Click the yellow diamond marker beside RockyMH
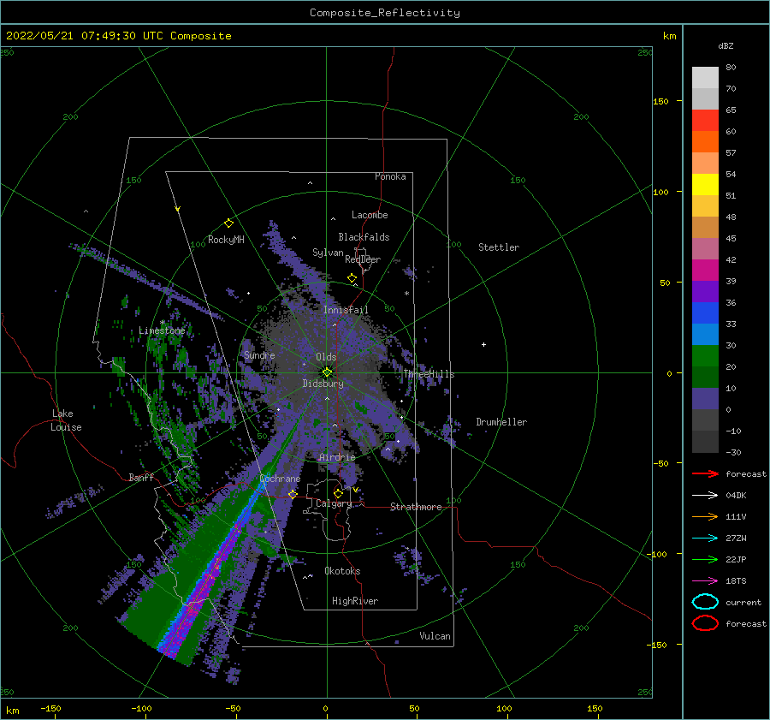Viewport: 770px width, 720px height. pos(228,223)
